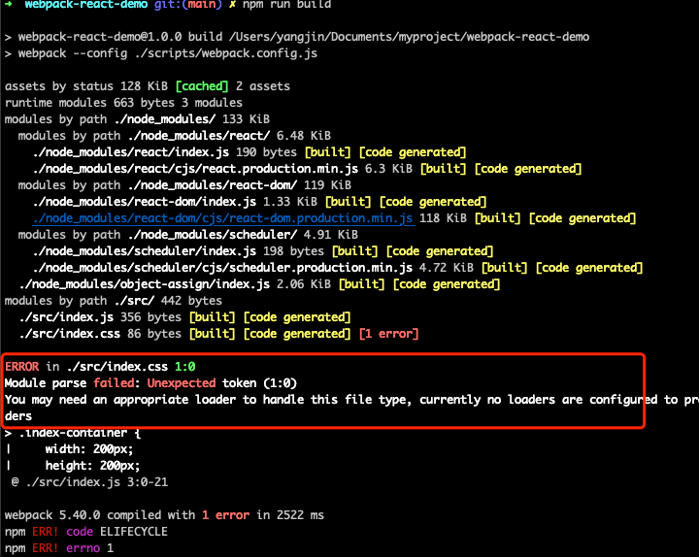This screenshot has height=557, width=699.
Task: Click './node_modules/react/cjs/react.production.min.js' path
Action: 195,169
